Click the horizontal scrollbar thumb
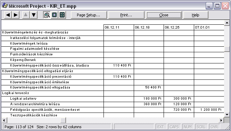The image size is (231, 131). pos(63,120)
